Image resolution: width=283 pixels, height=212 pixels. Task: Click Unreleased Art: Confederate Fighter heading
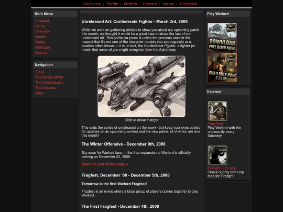135,21
